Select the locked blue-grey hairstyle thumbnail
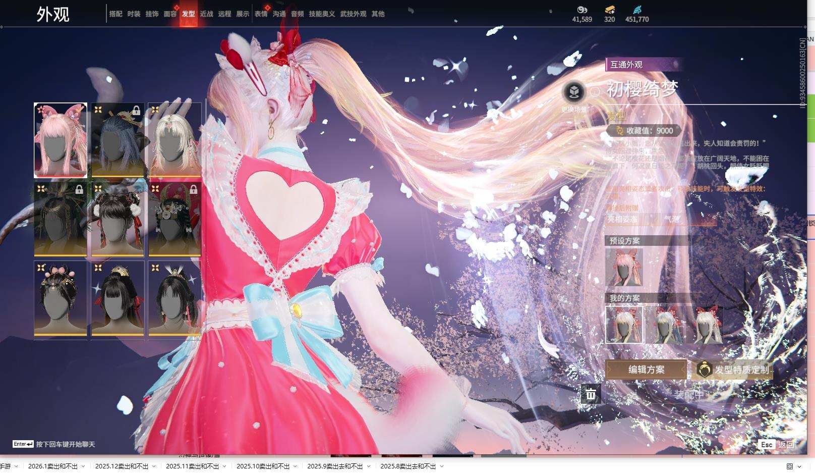The width and height of the screenshot is (815, 474). coord(118,140)
